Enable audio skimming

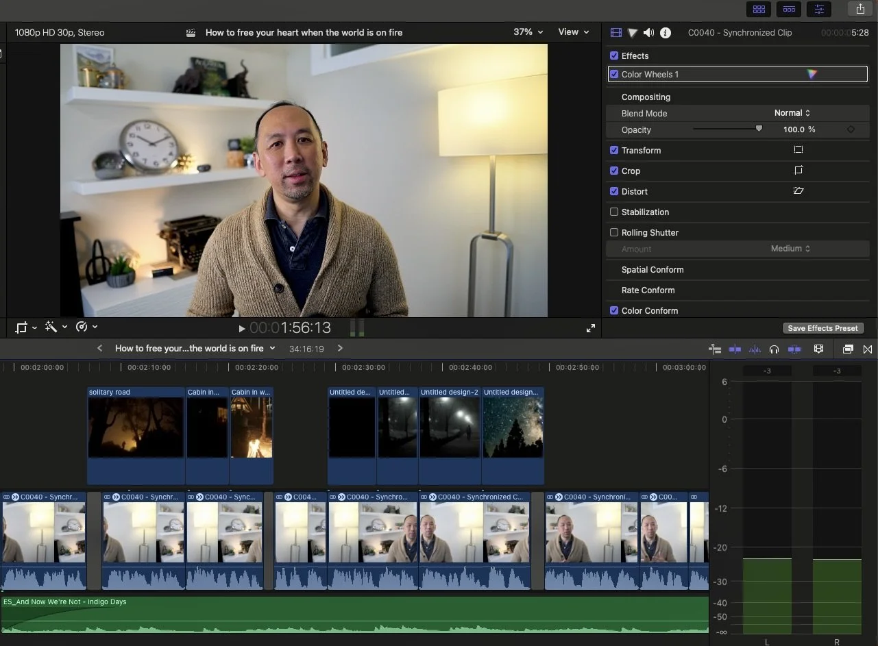[755, 349]
